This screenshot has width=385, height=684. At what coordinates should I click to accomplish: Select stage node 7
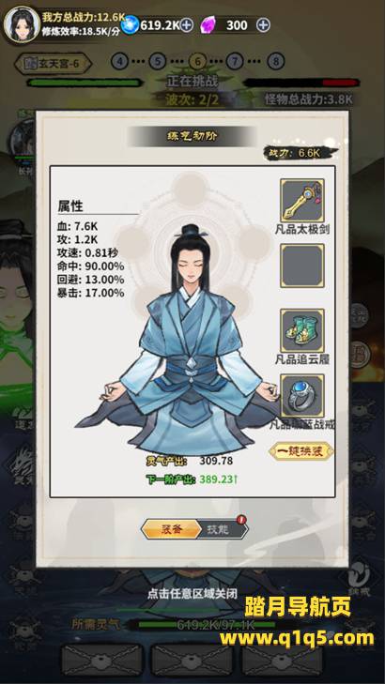235,62
